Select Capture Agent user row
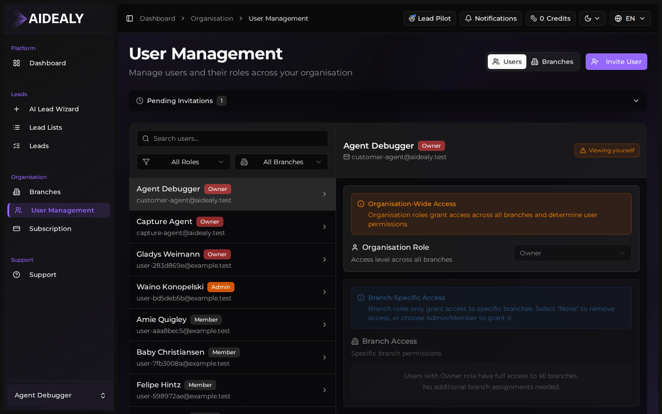This screenshot has width=662, height=414. tap(232, 227)
